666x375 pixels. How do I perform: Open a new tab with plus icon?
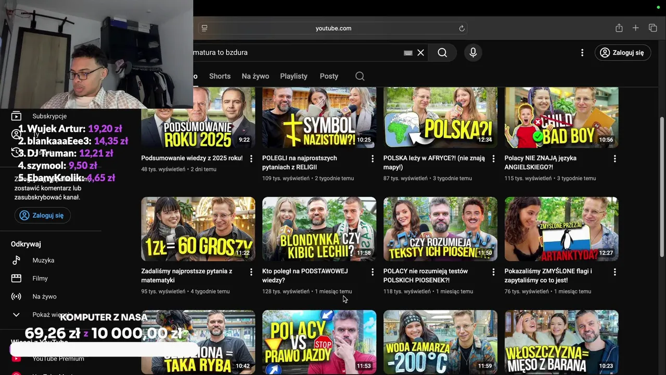tap(635, 28)
